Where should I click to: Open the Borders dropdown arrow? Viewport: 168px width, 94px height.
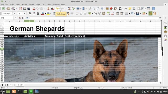tap(129, 14)
